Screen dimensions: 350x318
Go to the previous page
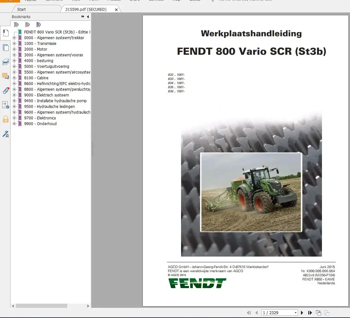[x=257, y=313]
